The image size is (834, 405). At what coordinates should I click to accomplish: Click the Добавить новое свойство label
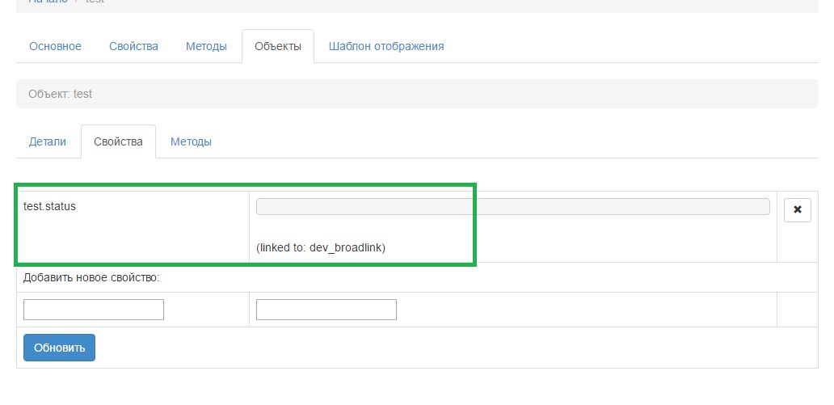[x=91, y=277]
